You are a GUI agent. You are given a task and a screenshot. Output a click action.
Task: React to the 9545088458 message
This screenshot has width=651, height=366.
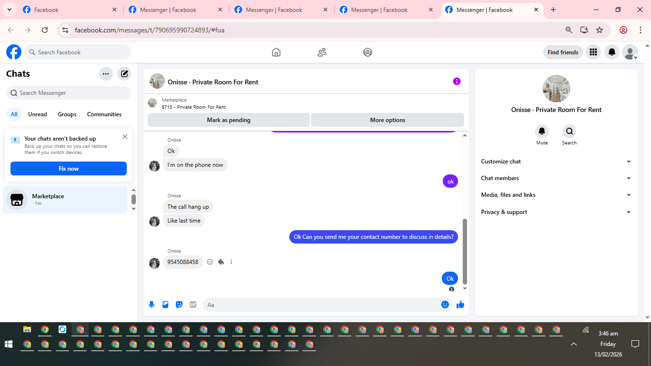pyautogui.click(x=210, y=262)
